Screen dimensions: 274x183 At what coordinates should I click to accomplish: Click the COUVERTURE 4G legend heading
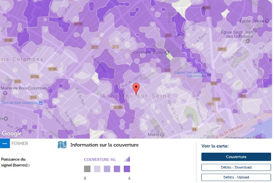(100, 159)
